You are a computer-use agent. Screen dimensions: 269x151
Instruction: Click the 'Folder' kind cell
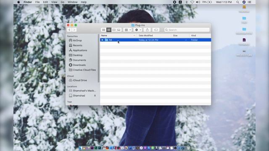point(194,40)
